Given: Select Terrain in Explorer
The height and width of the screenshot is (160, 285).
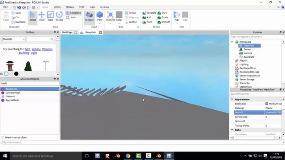Looking at the screenshot, I should pos(247,49).
